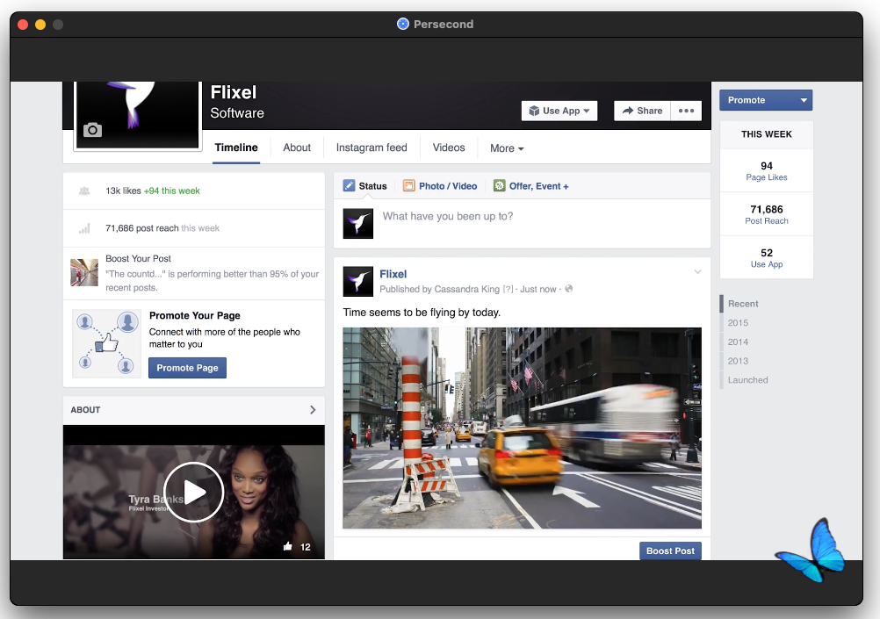Click the Promote Page button
The width and height of the screenshot is (880, 619).
[x=187, y=368]
